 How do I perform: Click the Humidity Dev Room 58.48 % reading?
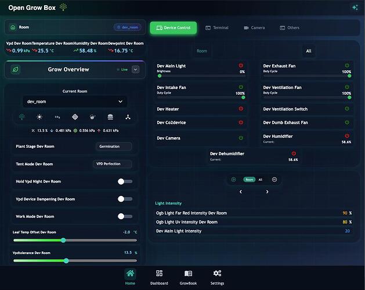coord(85,51)
